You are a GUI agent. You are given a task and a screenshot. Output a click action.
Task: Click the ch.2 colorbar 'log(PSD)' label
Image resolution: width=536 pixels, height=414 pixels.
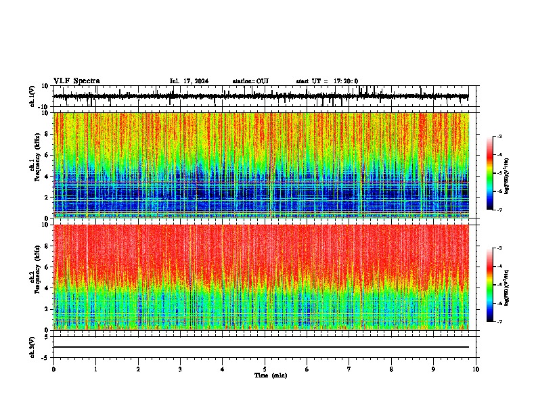(x=506, y=287)
